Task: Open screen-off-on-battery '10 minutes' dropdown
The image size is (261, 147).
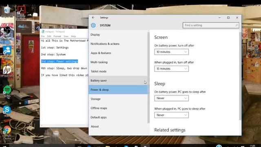Action: 171,52
